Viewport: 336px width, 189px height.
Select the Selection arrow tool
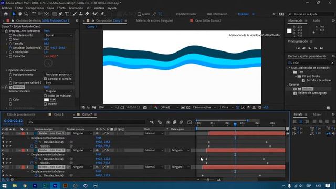[14, 14]
